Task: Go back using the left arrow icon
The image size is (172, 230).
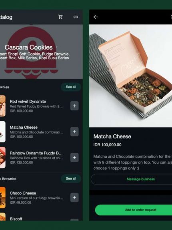Action: [x=96, y=17]
